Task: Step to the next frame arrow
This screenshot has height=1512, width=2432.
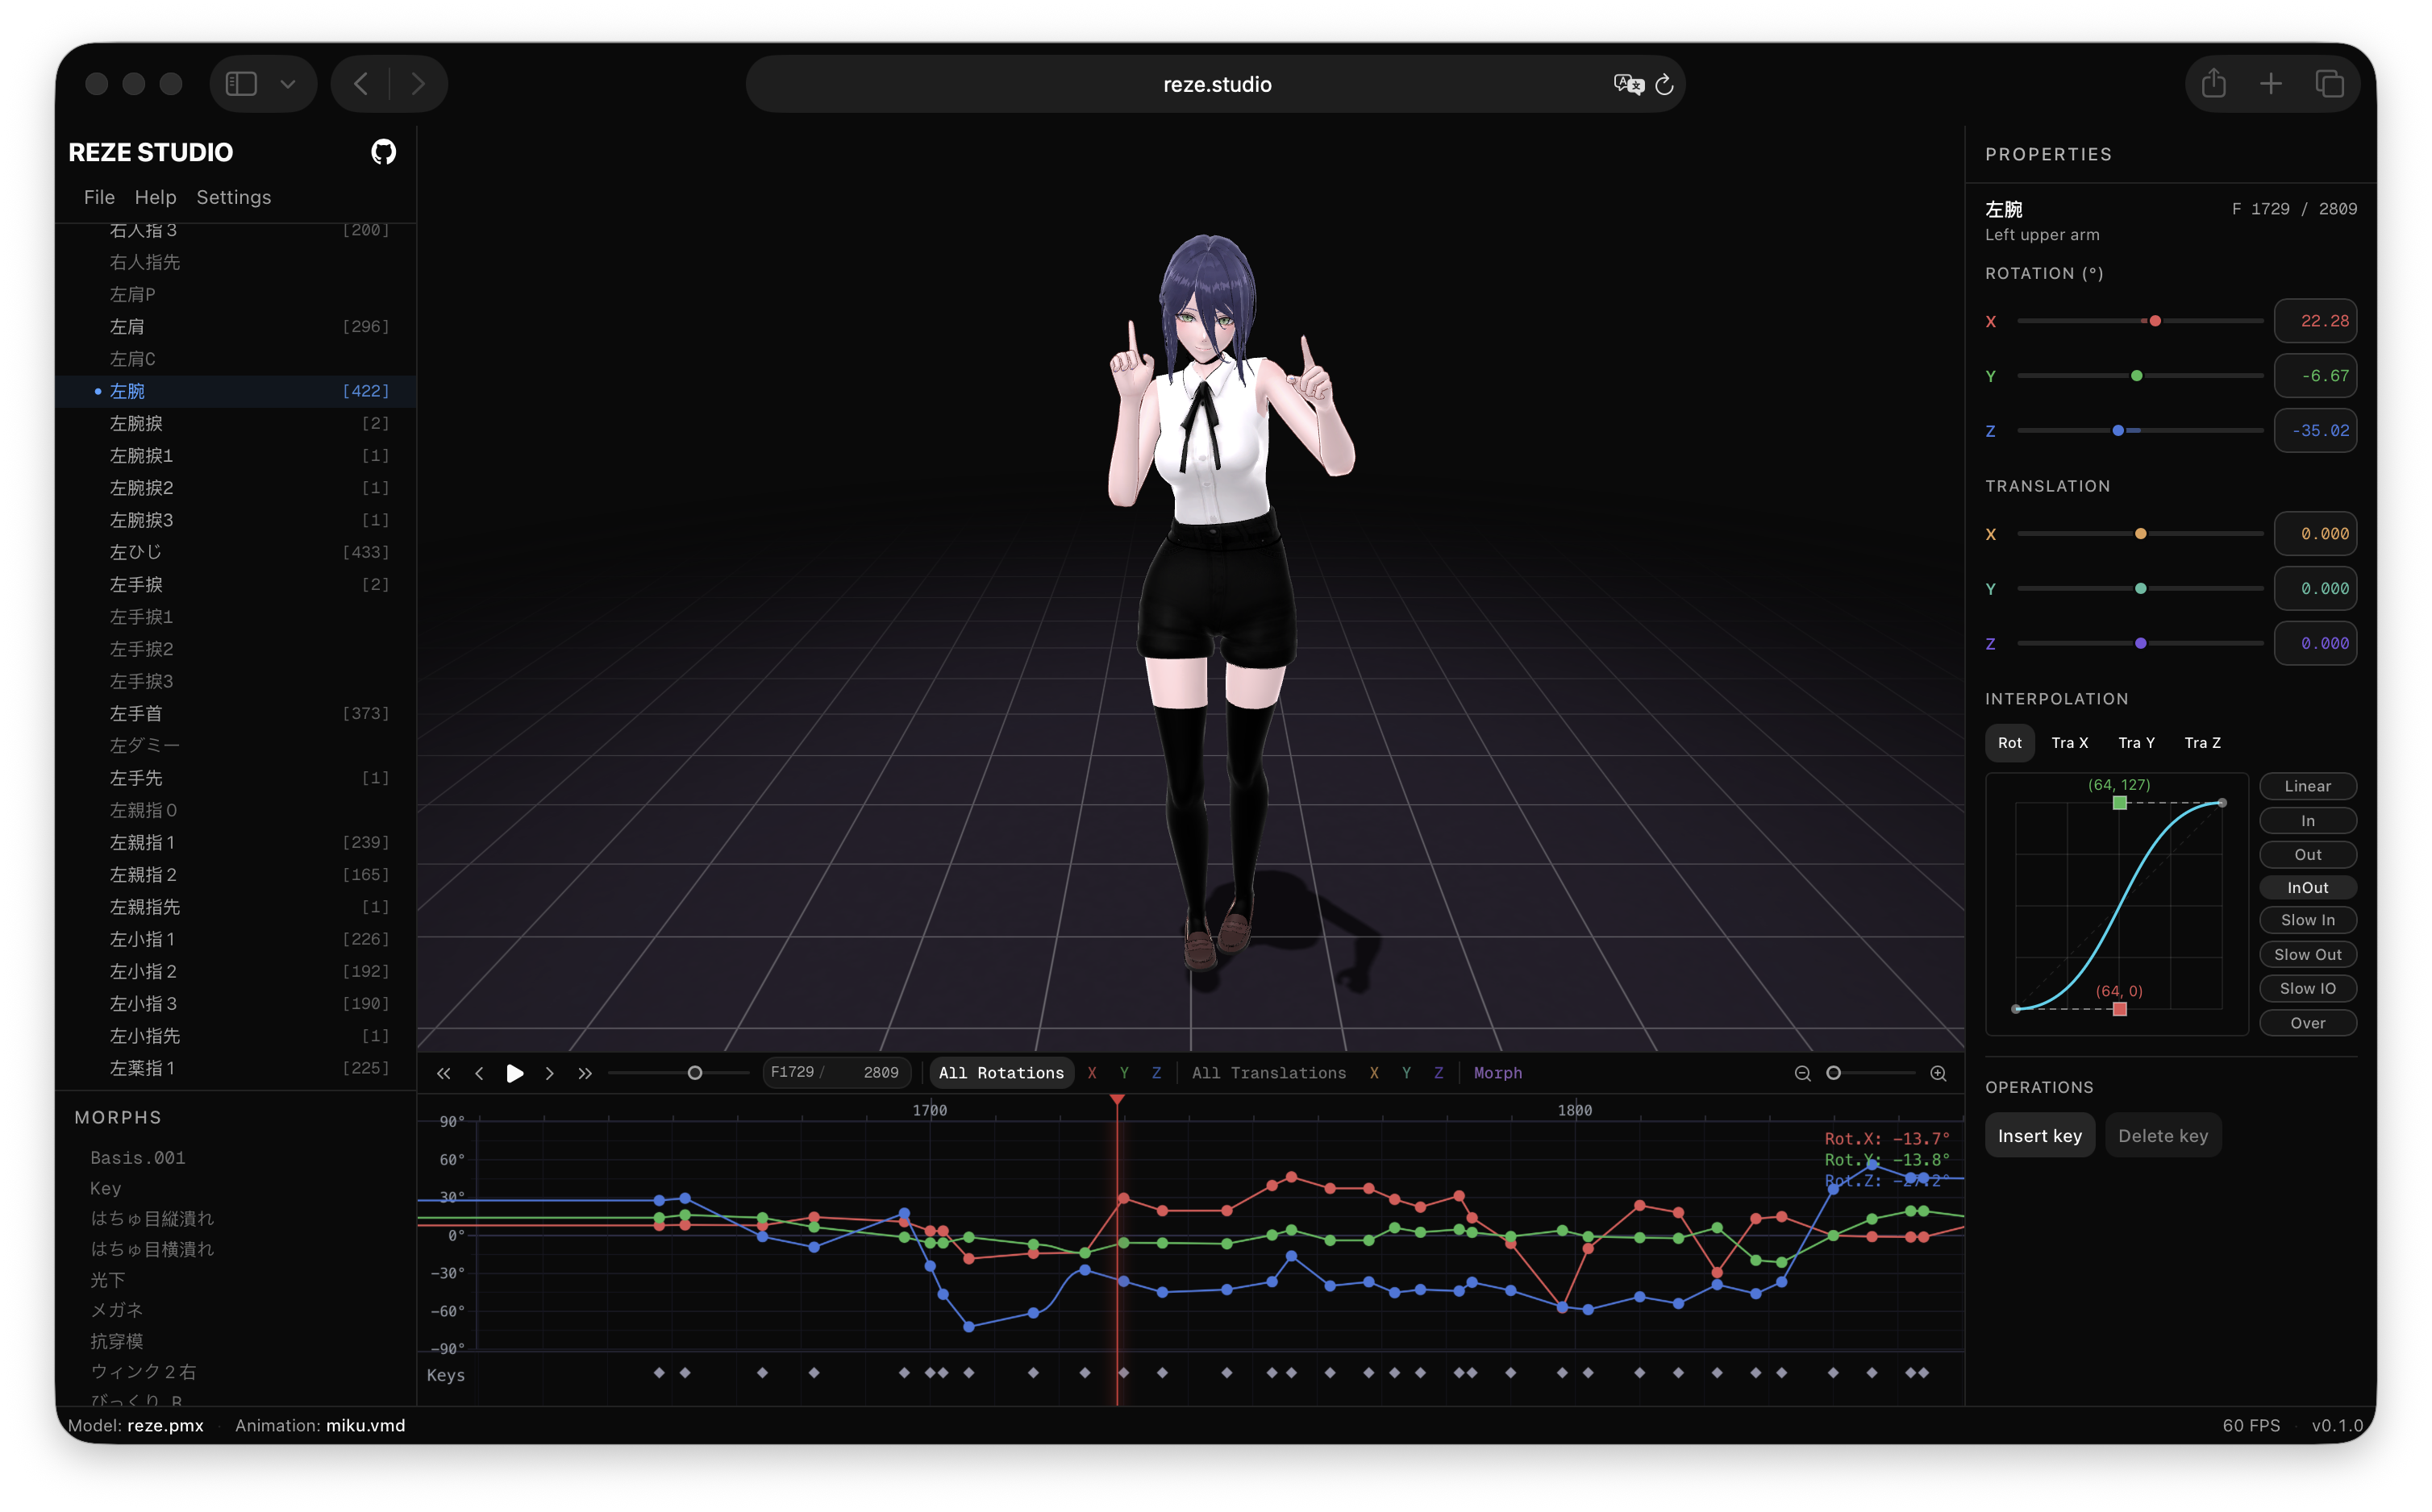Action: [549, 1073]
